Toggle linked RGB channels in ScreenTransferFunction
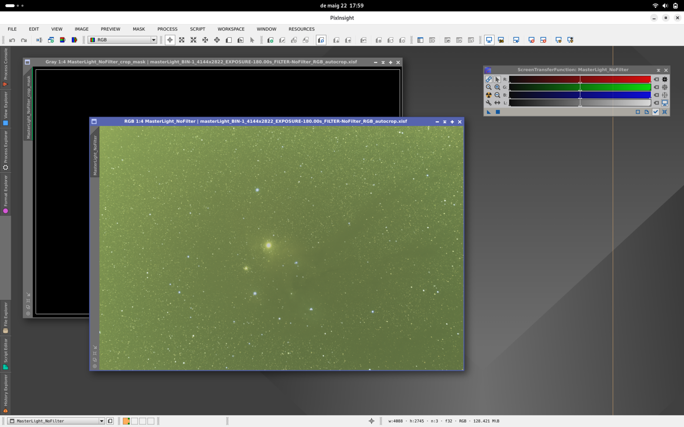 (x=489, y=79)
